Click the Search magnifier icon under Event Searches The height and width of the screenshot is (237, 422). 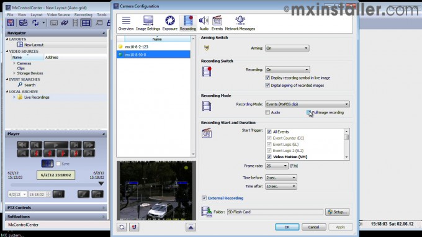tap(20, 85)
